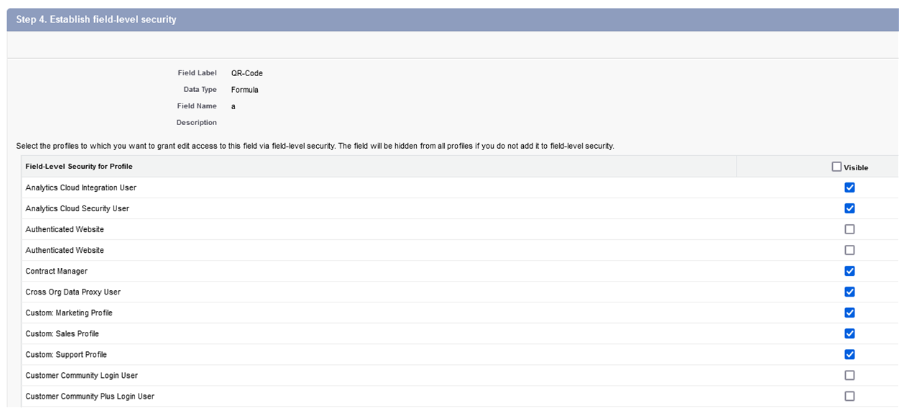Check Visible for the second Authenticated Website row
899x408 pixels.
[x=850, y=250]
